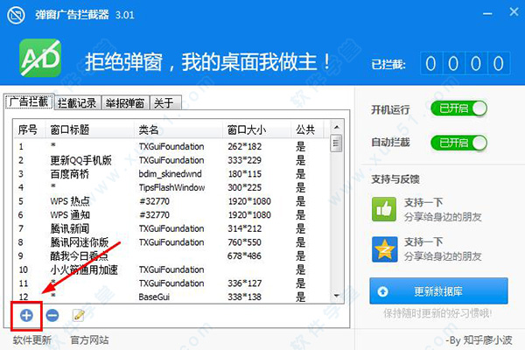Open the 软件更新 link
Viewport: 525px width, 350px height.
click(32, 340)
